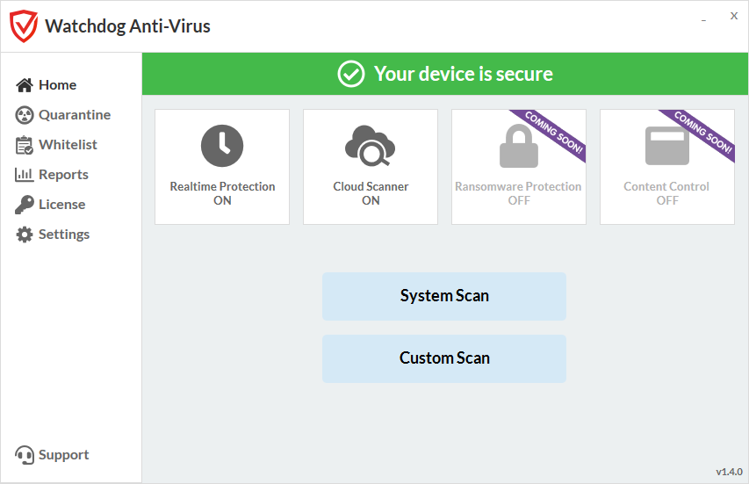This screenshot has height=484, width=749.
Task: Go to Quarantine label in sidebar
Action: pyautogui.click(x=75, y=115)
